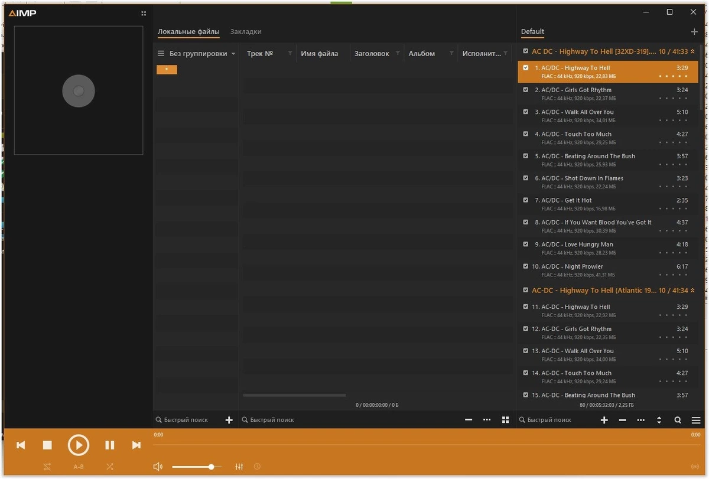Screen dimensions: 709x479
Task: Switch to Закладки tab
Action: tap(246, 32)
